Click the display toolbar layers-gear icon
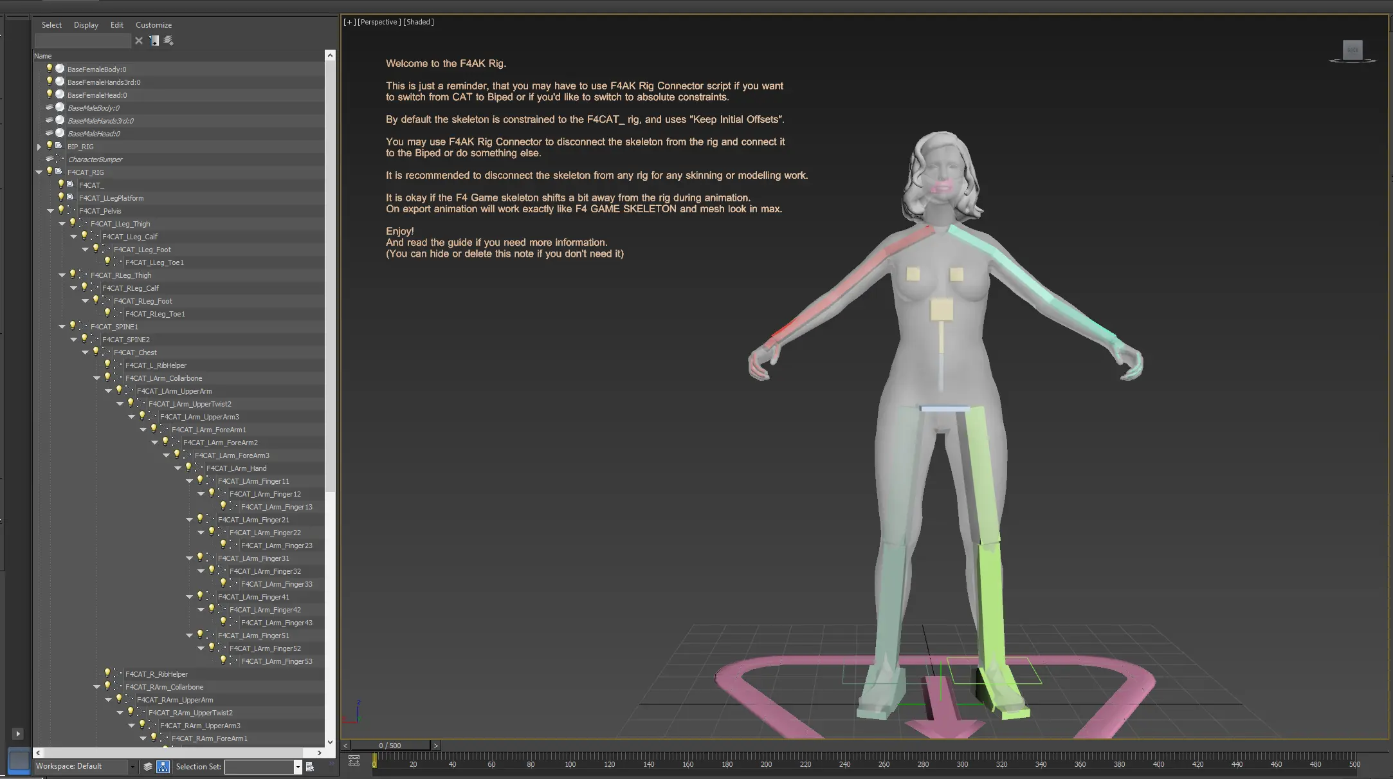 (x=168, y=41)
